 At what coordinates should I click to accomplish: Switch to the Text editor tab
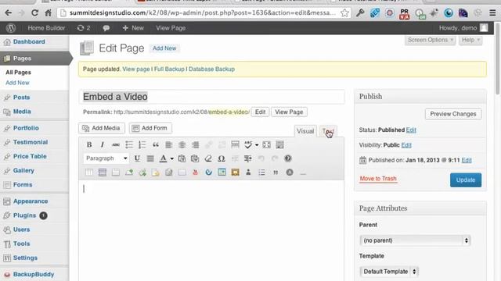pyautogui.click(x=328, y=131)
